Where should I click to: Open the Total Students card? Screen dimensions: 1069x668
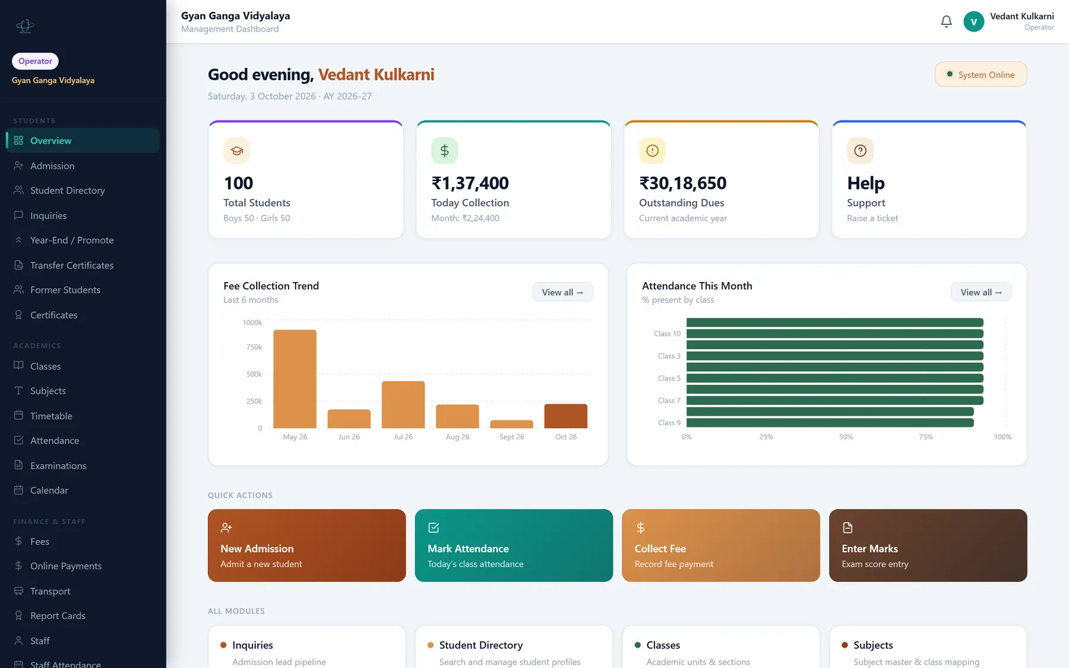tap(306, 180)
